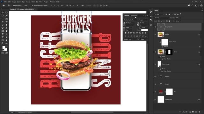Screen dimensions: 204x114
Task: Open Auto-Select Layer dropdown
Action: click(x=27, y=6)
